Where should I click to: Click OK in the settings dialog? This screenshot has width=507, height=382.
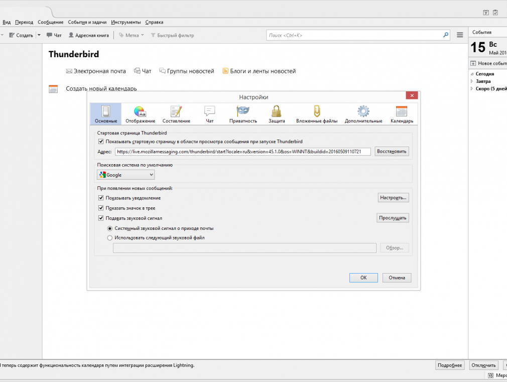[x=363, y=278]
